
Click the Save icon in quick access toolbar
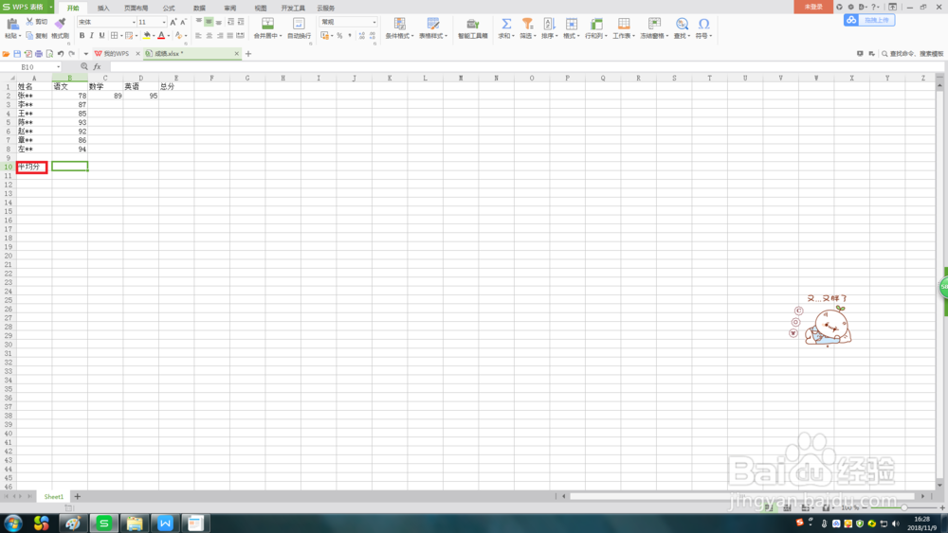pyautogui.click(x=17, y=54)
